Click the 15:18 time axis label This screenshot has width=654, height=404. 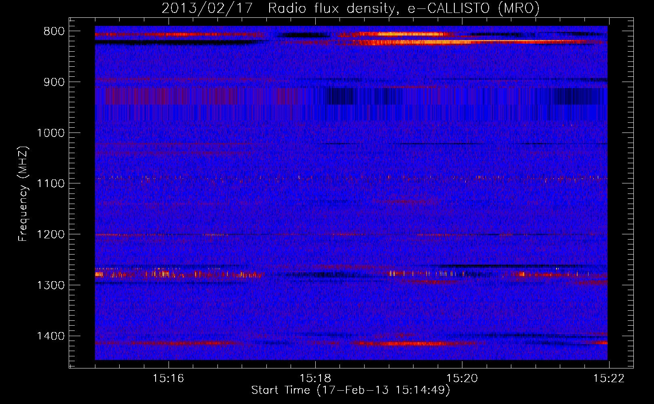315,378
